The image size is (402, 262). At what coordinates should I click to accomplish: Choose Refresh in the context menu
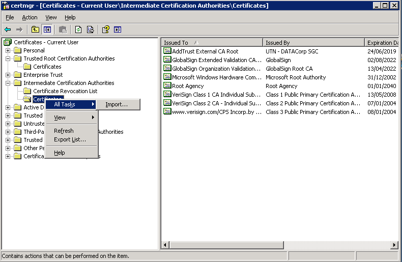coord(71,131)
